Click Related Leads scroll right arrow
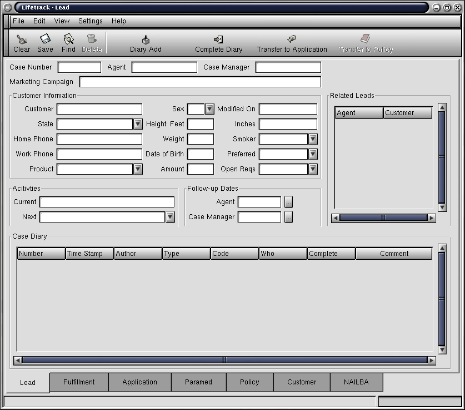Viewport: 465px width, 410px height. [x=432, y=218]
